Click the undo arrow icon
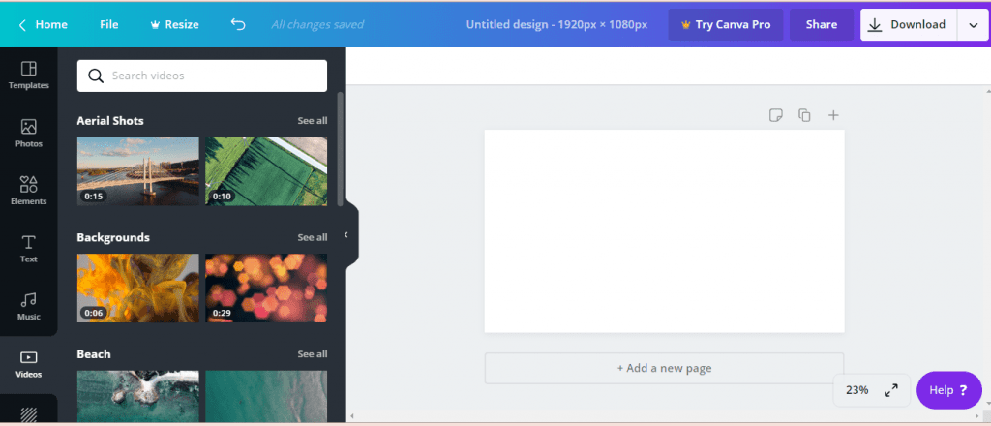Image resolution: width=991 pixels, height=426 pixels. coord(238,24)
